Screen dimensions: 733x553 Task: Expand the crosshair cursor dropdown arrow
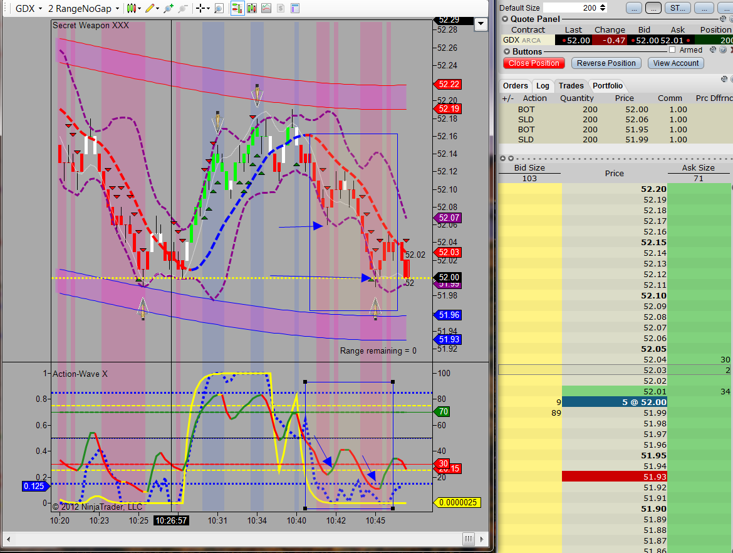point(208,8)
